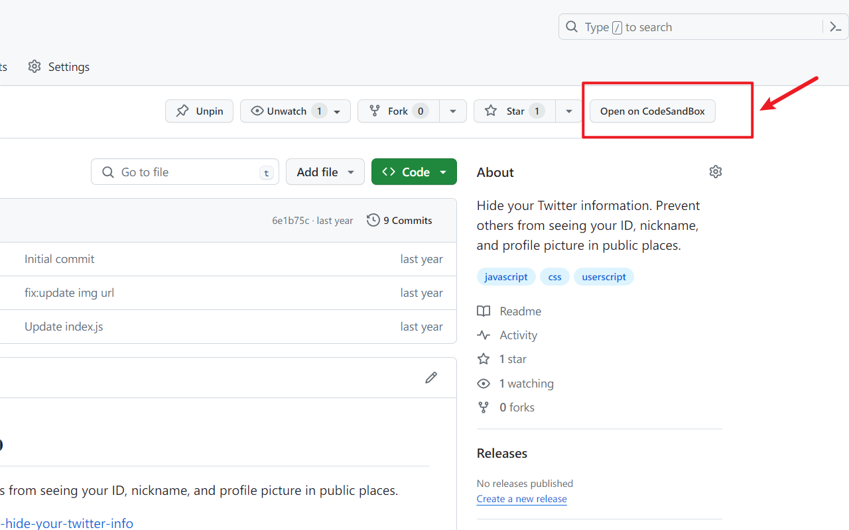Image resolution: width=849 pixels, height=530 pixels.
Task: Click the Settings gear icon in repo nav
Action: point(34,67)
